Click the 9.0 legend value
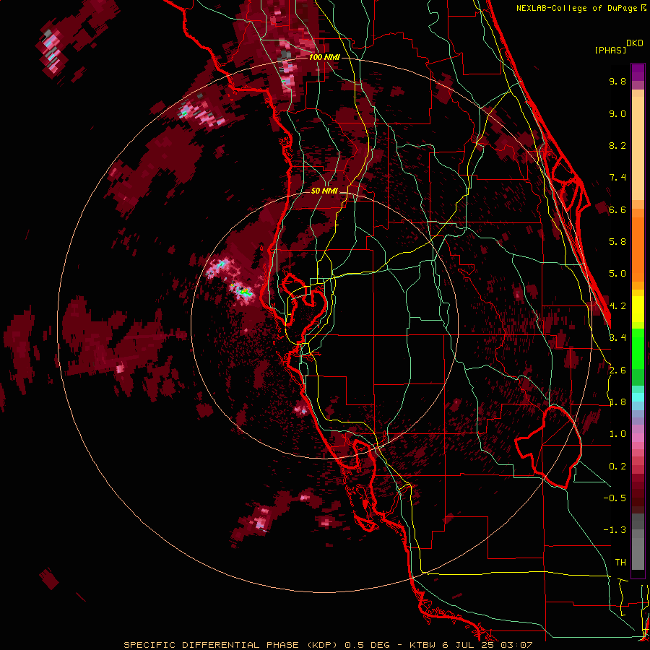 click(617, 113)
